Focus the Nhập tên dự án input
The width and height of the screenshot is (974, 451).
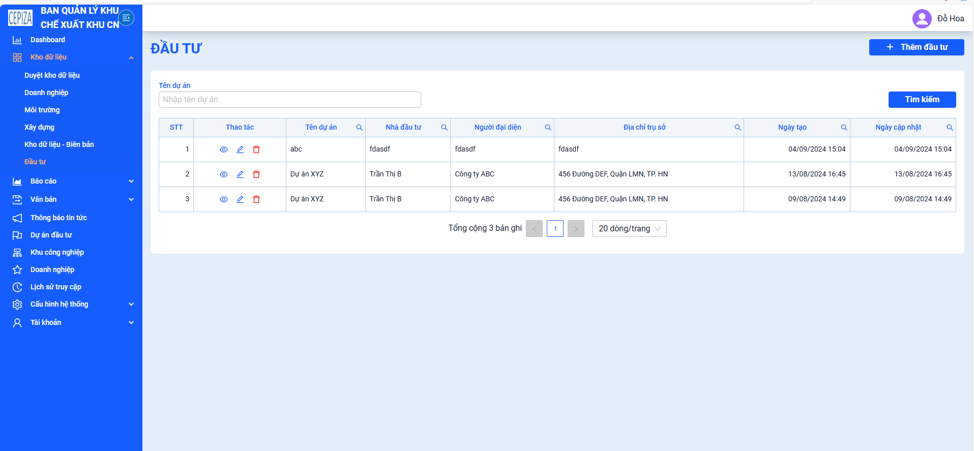(x=290, y=100)
